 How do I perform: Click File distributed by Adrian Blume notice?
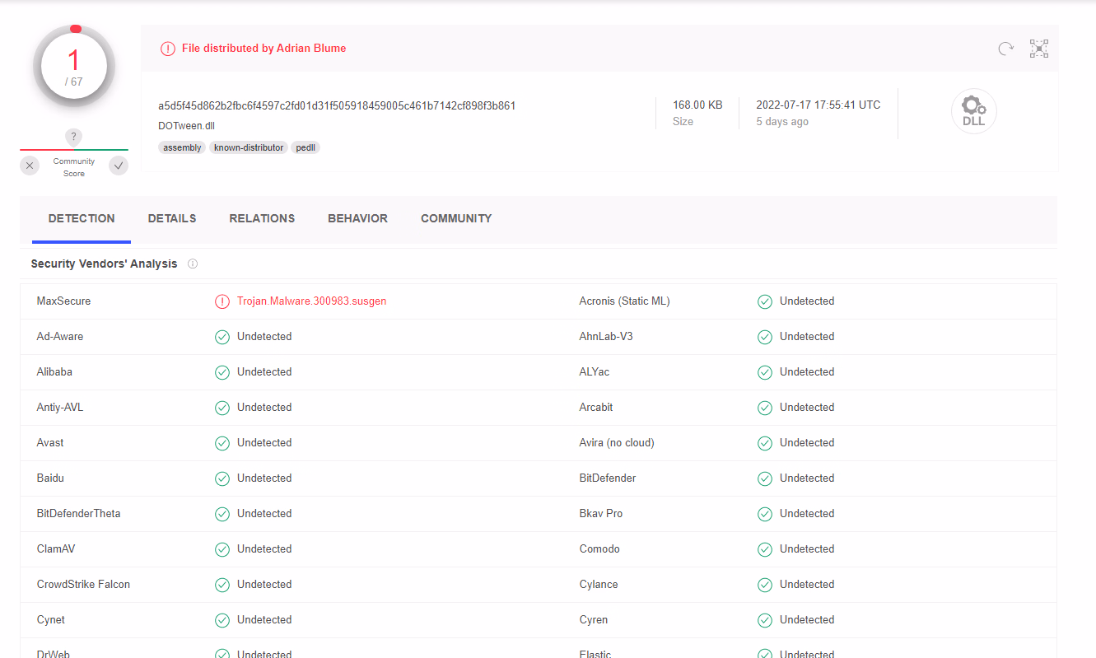click(264, 49)
